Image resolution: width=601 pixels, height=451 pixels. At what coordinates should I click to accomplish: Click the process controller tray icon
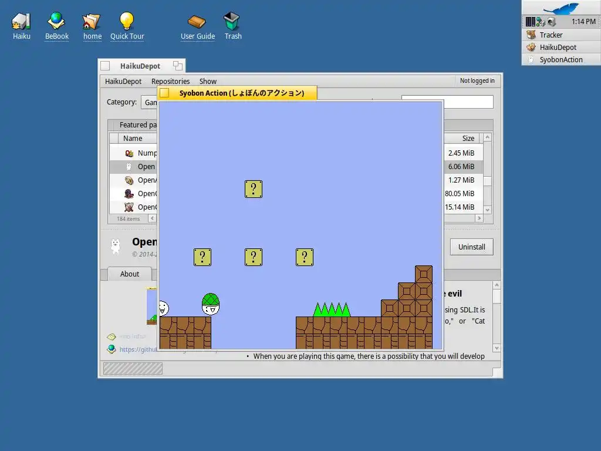tap(530, 22)
